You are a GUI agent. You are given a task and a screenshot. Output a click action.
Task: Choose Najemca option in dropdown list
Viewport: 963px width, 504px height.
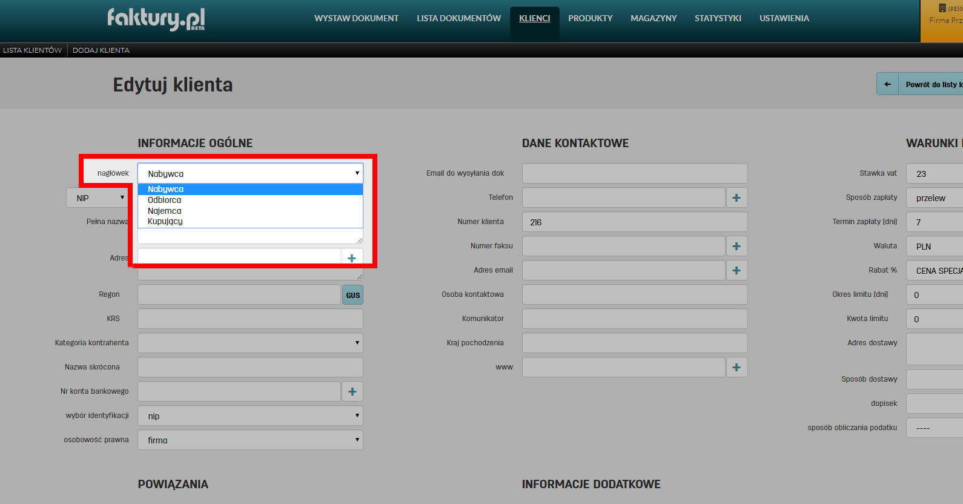click(x=165, y=211)
